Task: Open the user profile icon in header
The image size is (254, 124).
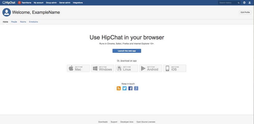Action: click(249, 3)
